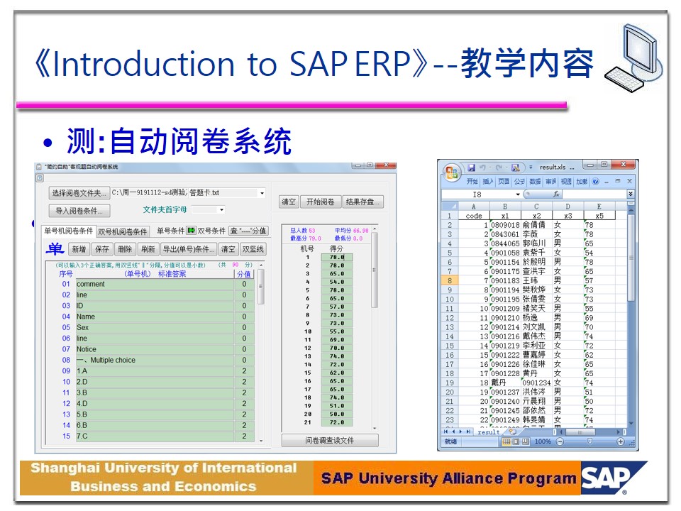
Task: Click the Undo icon in Excel toolbar
Action: 482,167
